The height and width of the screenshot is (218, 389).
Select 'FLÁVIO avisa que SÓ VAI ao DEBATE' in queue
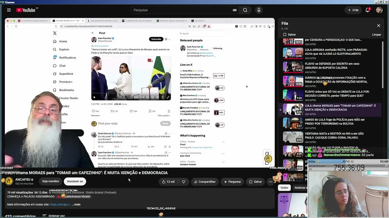click(332, 95)
